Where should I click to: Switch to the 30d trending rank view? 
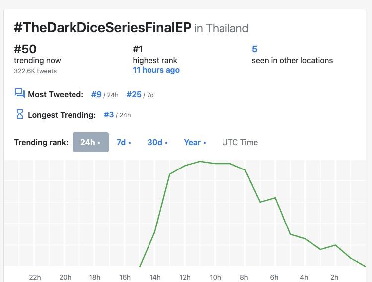click(x=157, y=142)
